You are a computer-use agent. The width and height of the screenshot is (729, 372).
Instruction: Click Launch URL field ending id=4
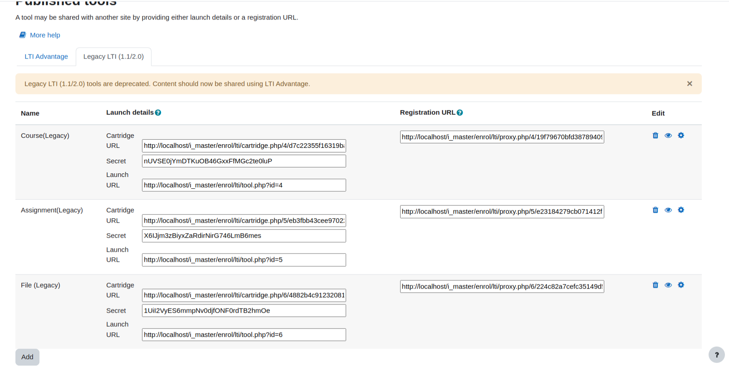(x=244, y=185)
